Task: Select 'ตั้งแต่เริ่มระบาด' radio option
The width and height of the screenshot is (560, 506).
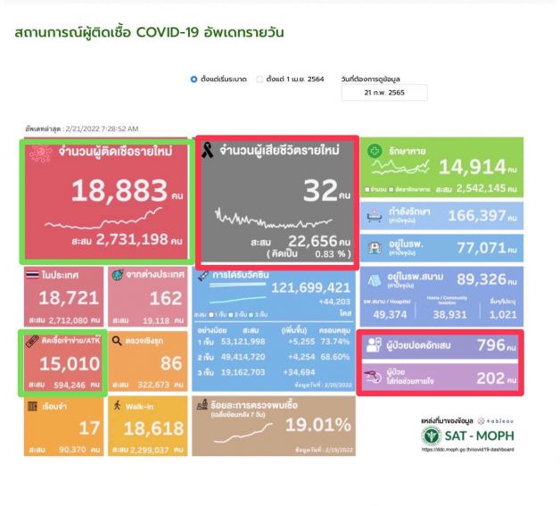Action: point(194,79)
